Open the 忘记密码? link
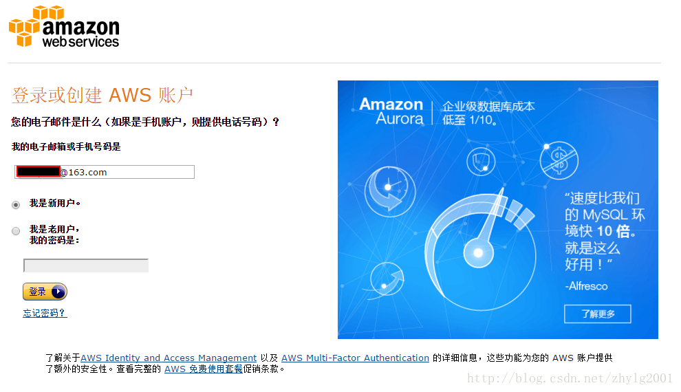 45,313
